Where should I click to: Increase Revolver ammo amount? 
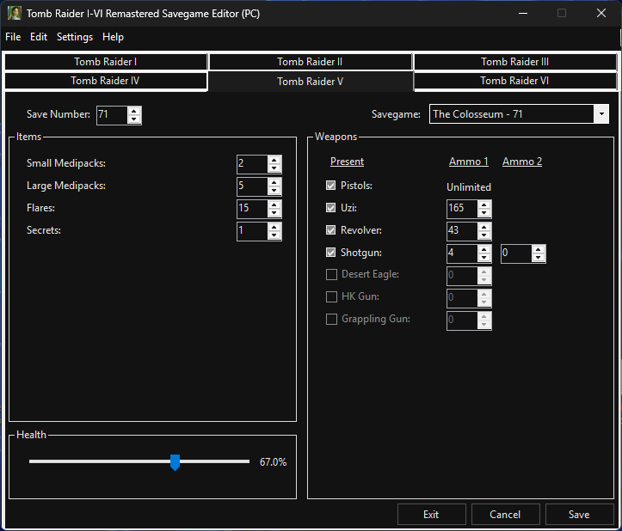484,227
